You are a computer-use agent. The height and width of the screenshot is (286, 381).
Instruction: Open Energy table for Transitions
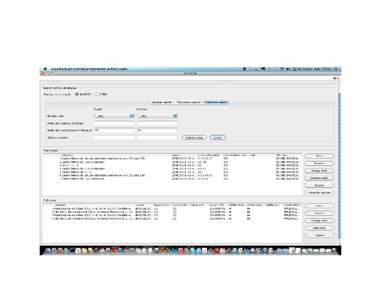pyautogui.click(x=319, y=171)
